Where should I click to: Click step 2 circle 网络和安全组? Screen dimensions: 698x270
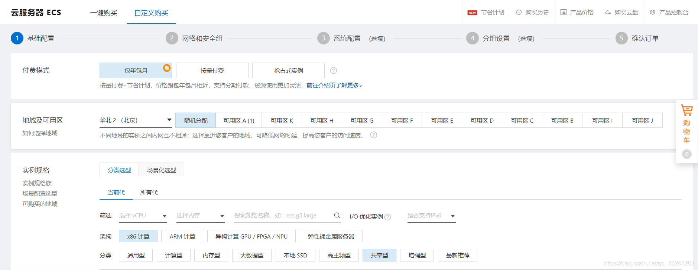pyautogui.click(x=172, y=38)
